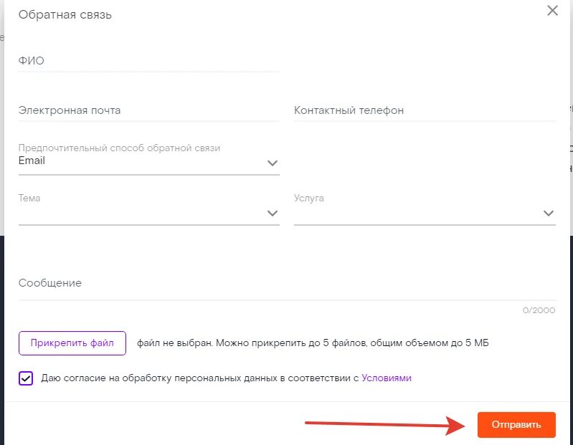
Task: Click the chevron arrow in the Тема field
Action: 273,214
